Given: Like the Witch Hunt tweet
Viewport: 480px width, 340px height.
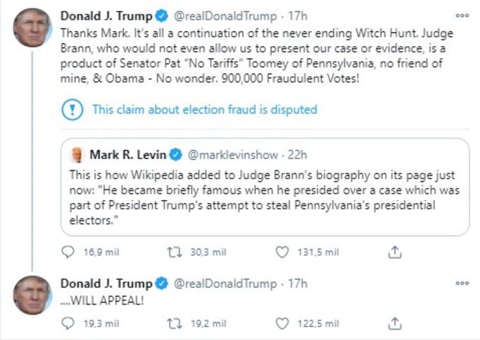Looking at the screenshot, I should [x=282, y=252].
